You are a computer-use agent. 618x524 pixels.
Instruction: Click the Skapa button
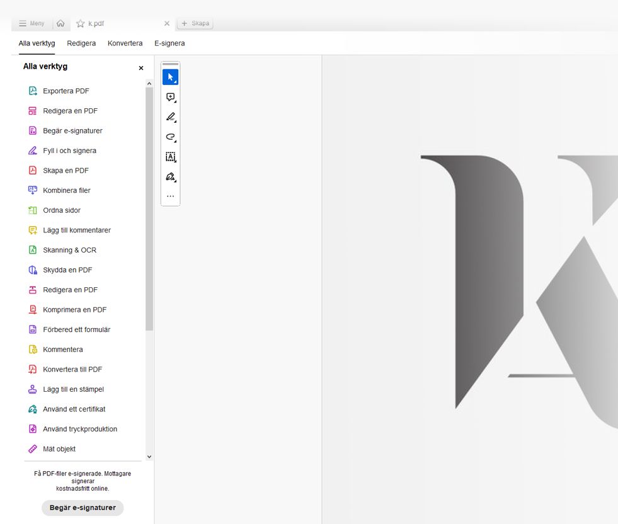click(x=195, y=23)
